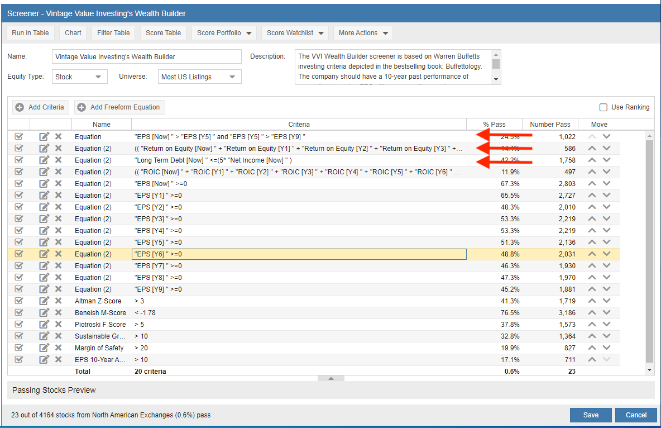Toggle the EPS 10-Year criterion checkbox
661x428 pixels.
pos(18,360)
